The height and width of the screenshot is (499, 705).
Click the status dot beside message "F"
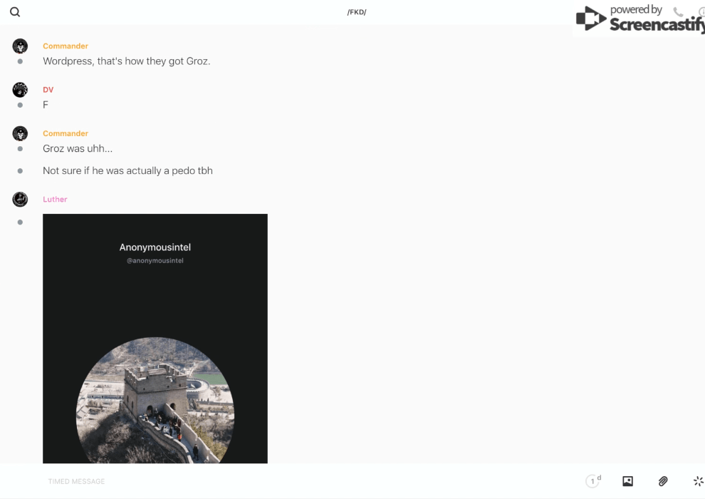pyautogui.click(x=20, y=105)
